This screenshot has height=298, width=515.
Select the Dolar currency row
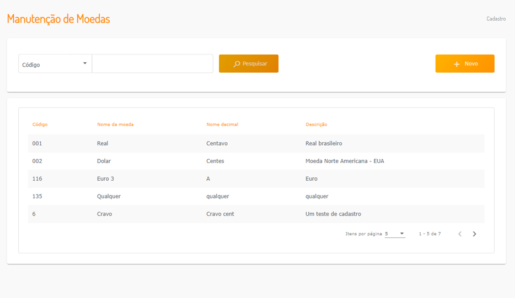256,161
